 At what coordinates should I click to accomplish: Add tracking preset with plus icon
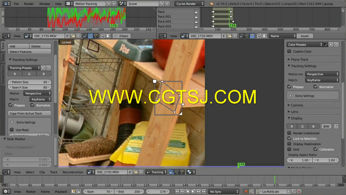pos(43,68)
